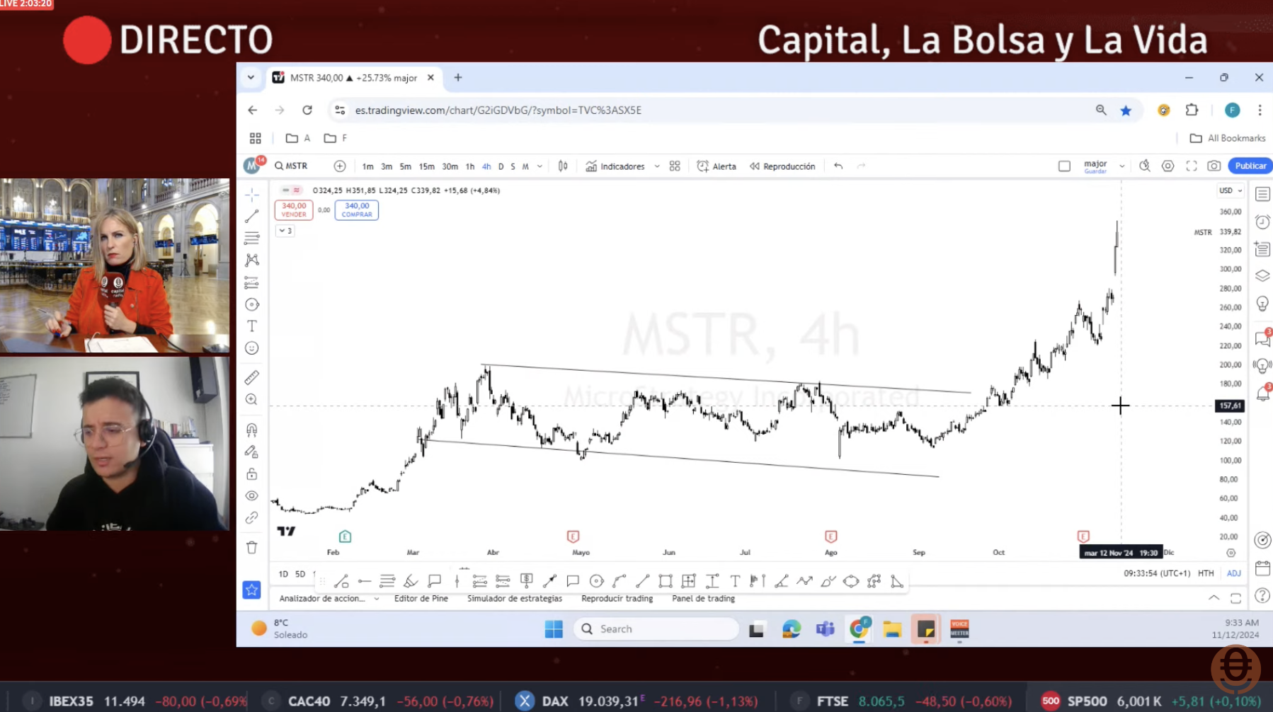Screen dimensions: 1273x712
Task: Activate the zoom-in tool
Action: tap(252, 400)
